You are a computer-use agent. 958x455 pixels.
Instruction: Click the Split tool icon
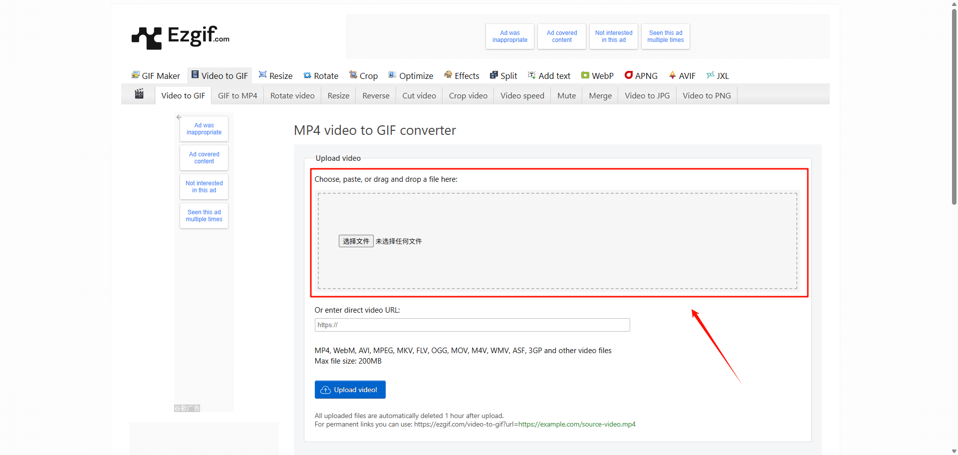(494, 75)
